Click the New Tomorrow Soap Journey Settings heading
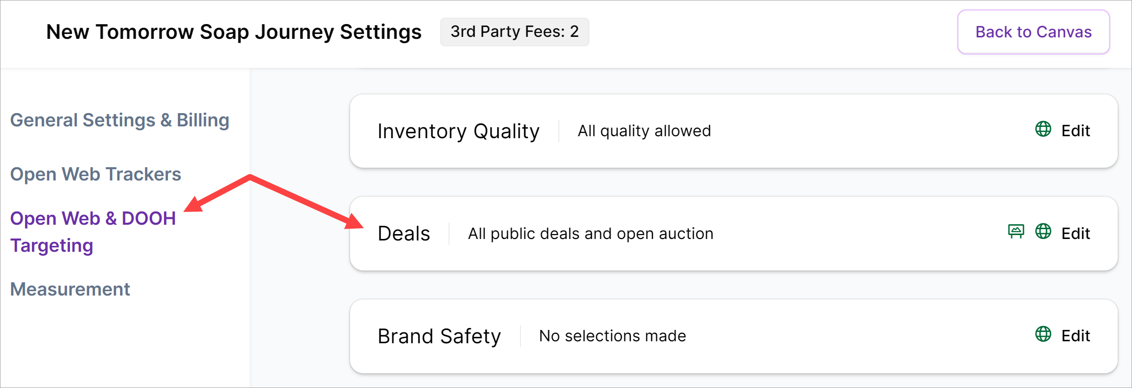This screenshot has height=388, width=1132. click(234, 32)
